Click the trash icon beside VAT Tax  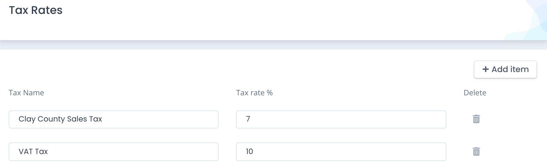pyautogui.click(x=476, y=151)
